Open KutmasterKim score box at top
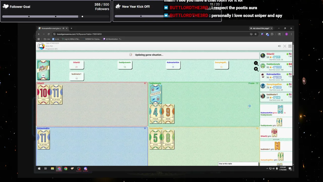The width and height of the screenshot is (323, 182). 173,65
